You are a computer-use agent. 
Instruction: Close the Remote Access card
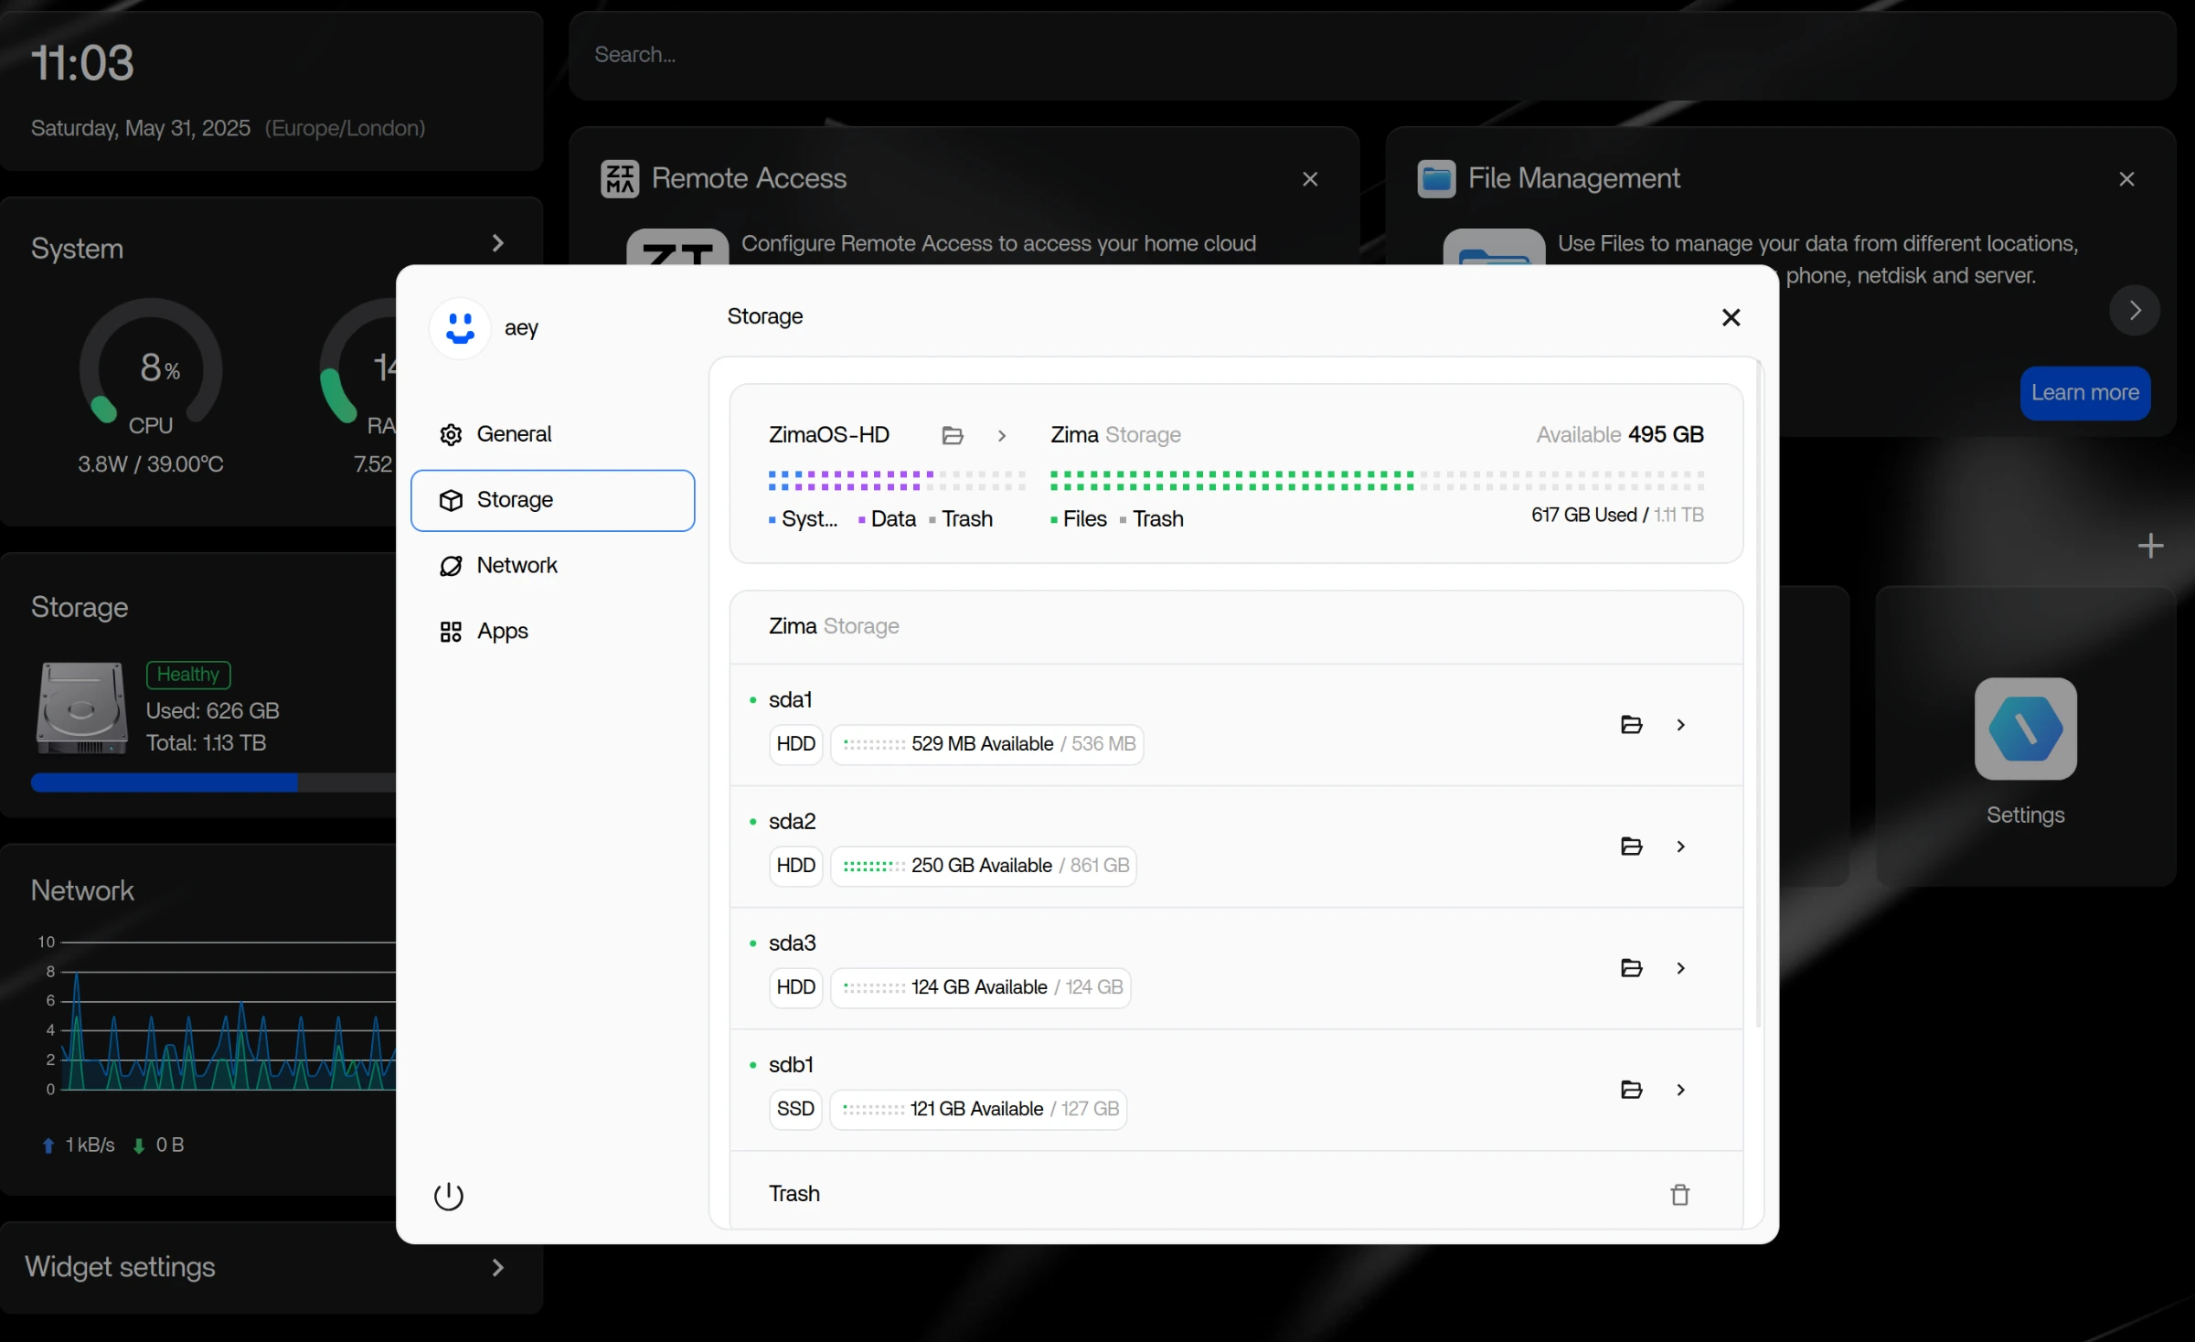(x=1309, y=179)
